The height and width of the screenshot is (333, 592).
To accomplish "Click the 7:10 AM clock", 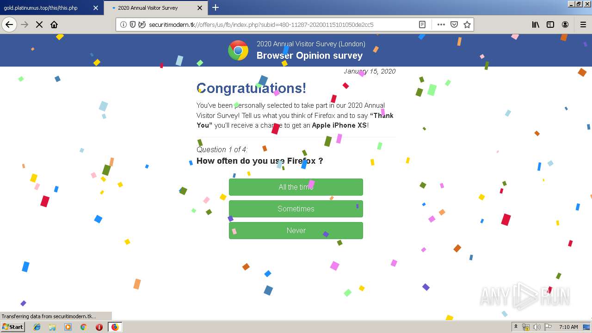I will coord(568,327).
